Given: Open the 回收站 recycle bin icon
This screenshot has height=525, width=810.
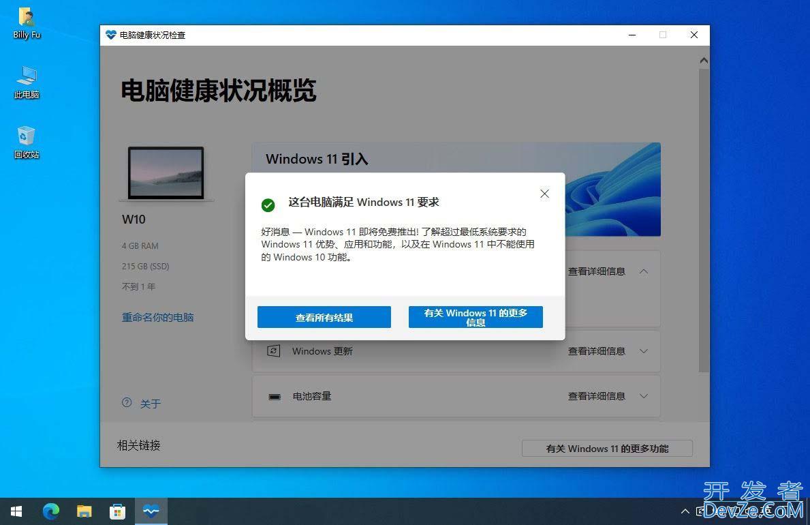Looking at the screenshot, I should pyautogui.click(x=27, y=142).
